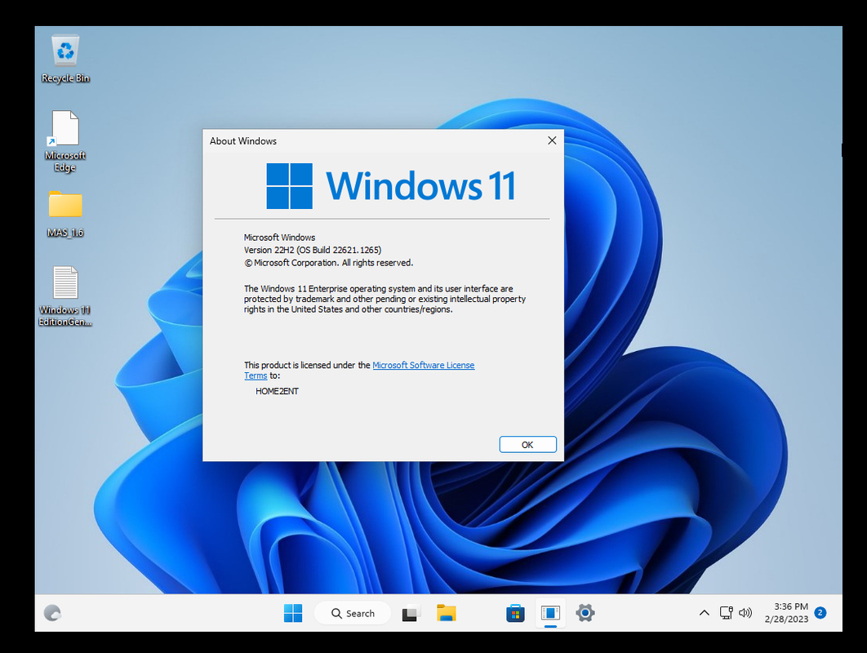Open Settings gear icon on taskbar
Image resolution: width=867 pixels, height=653 pixels.
tap(585, 613)
